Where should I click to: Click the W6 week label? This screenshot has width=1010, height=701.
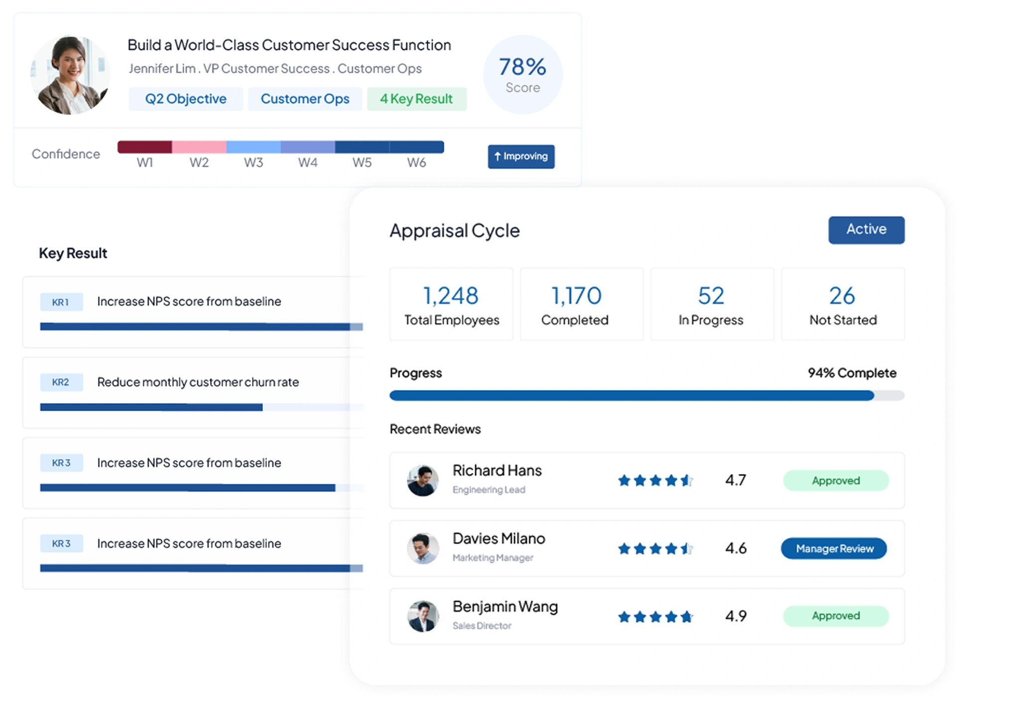[x=416, y=163]
